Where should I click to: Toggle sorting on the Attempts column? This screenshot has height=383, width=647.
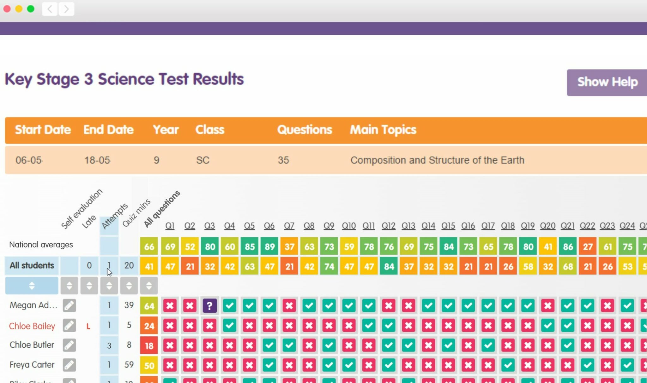[x=109, y=285]
